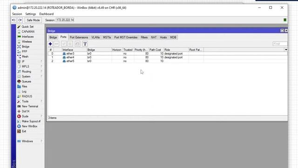The image size is (298, 168).
Task: Click the minus Remove button
Action: click(56, 44)
